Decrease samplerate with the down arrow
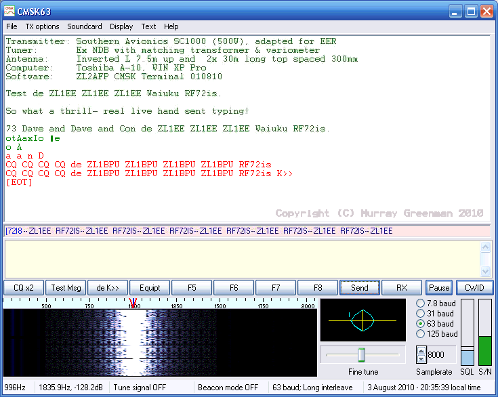Viewport: 498px width, 397px height. [420, 358]
